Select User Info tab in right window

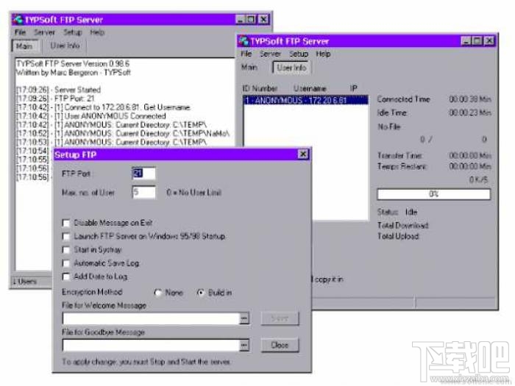(x=291, y=68)
